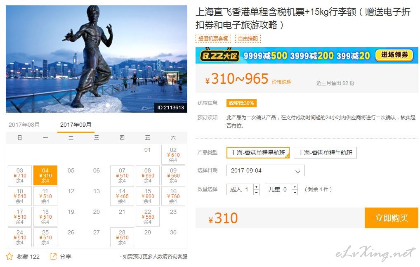
Task: Click the 分享 share label
Action: point(66,257)
